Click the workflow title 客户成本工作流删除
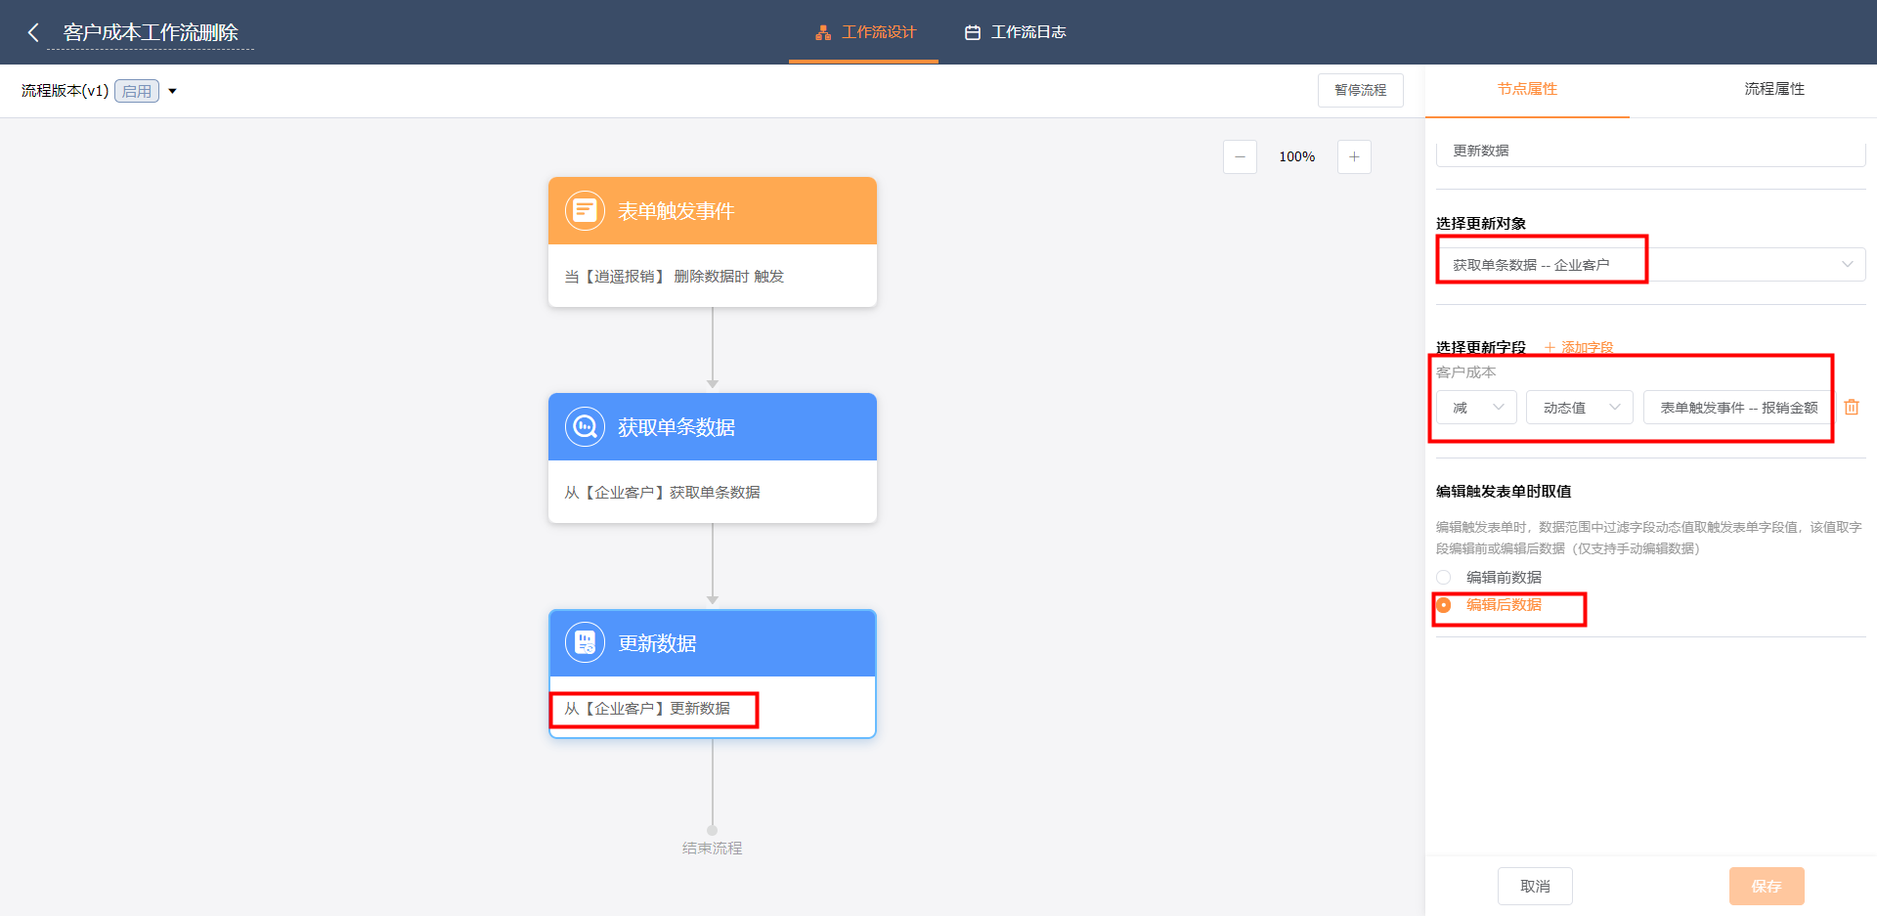 (x=151, y=32)
